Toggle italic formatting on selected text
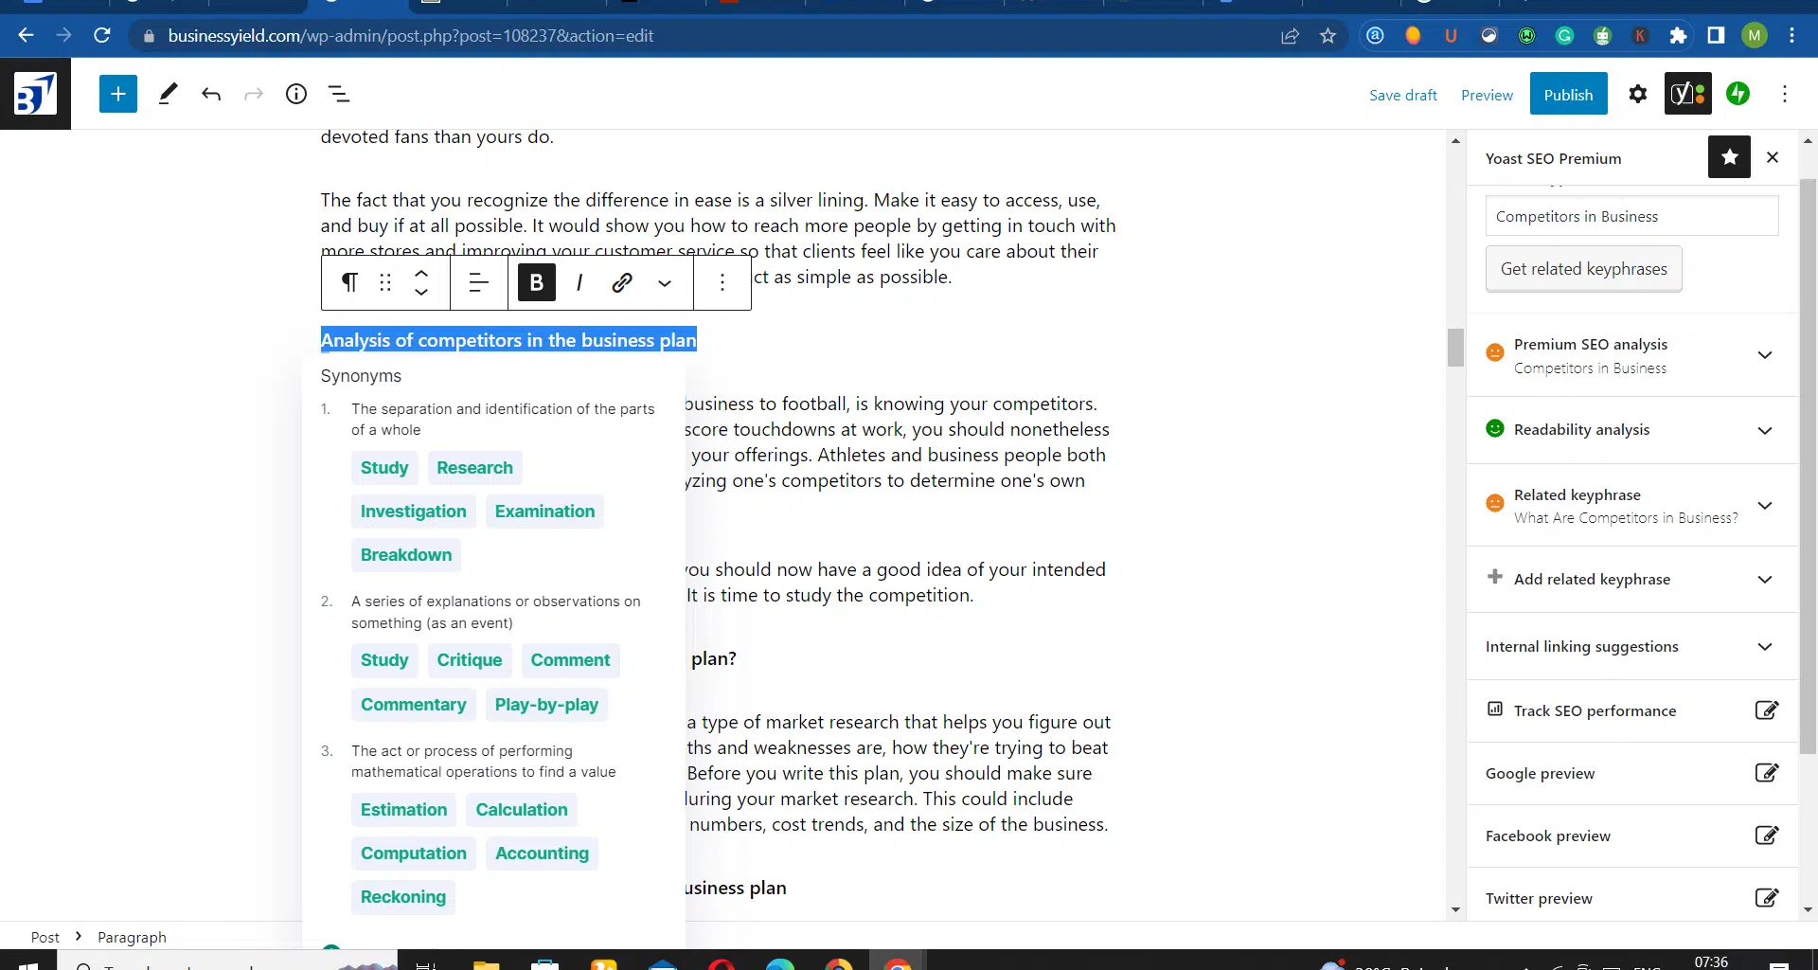The height and width of the screenshot is (970, 1818). tap(579, 282)
